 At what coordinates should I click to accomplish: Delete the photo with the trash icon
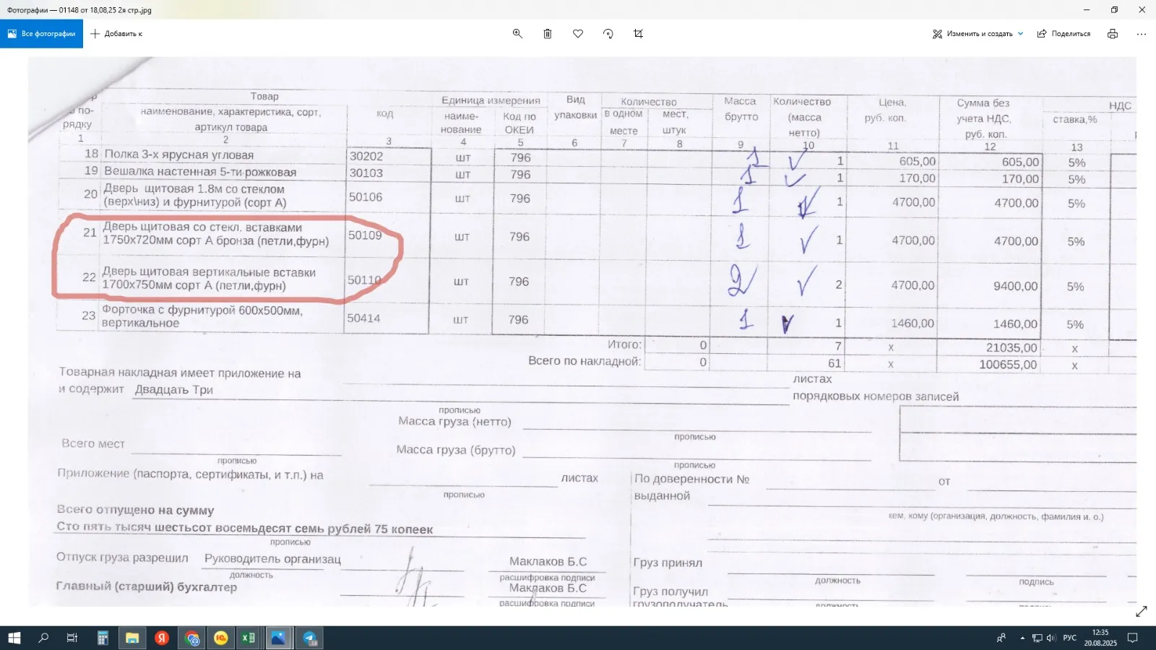[548, 34]
